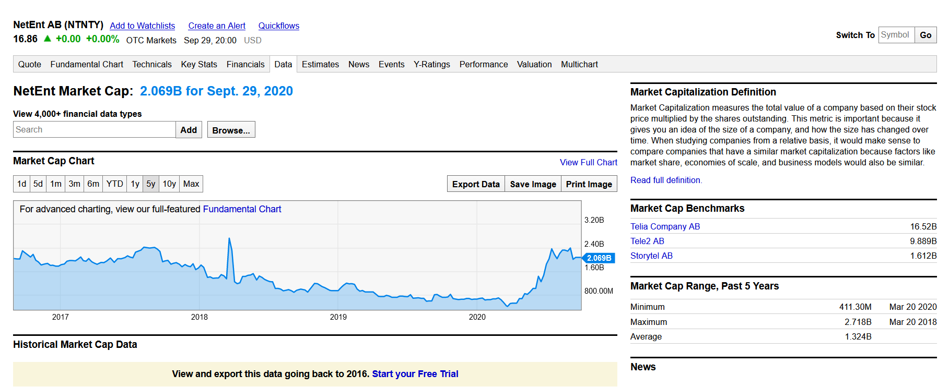Click the market cap value 2.069B for Sept. 29, 2020

click(x=216, y=91)
